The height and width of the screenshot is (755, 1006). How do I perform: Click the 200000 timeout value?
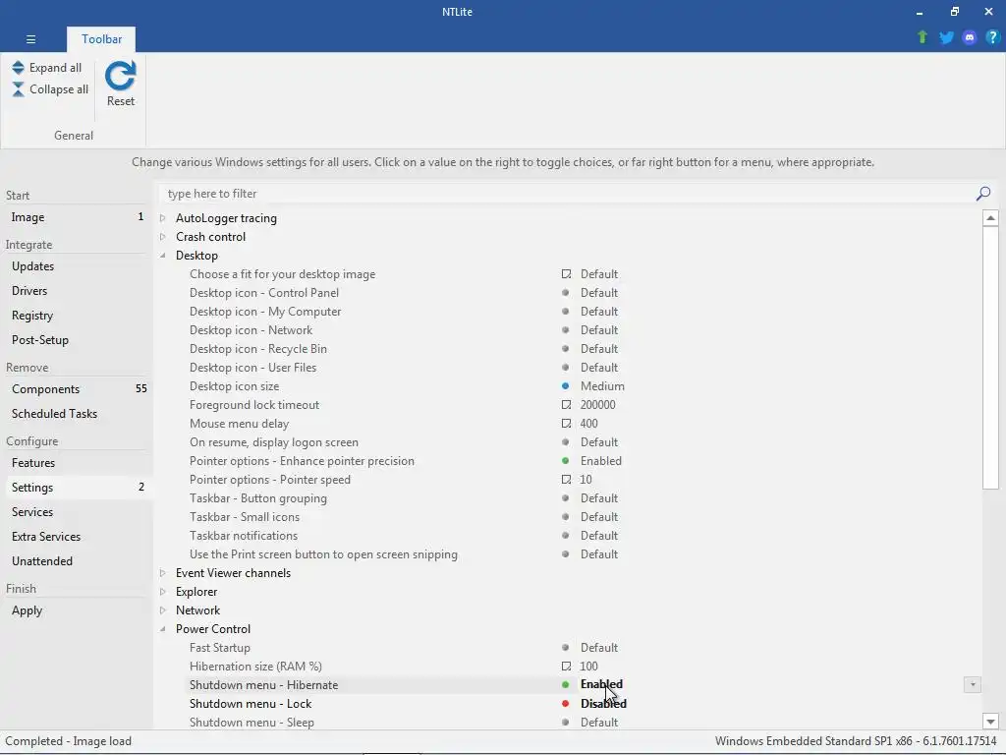pos(598,405)
